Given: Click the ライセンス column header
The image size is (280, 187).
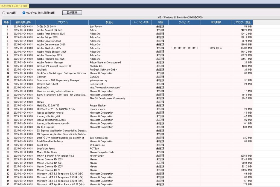Looking at the screenshot, I should [x=184, y=22].
